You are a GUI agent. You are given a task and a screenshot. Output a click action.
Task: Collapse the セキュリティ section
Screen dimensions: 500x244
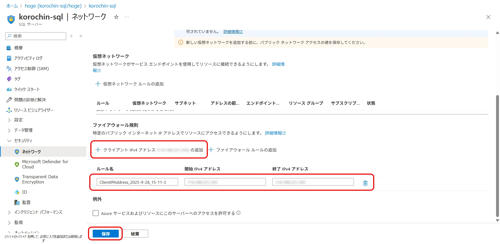pos(23,141)
